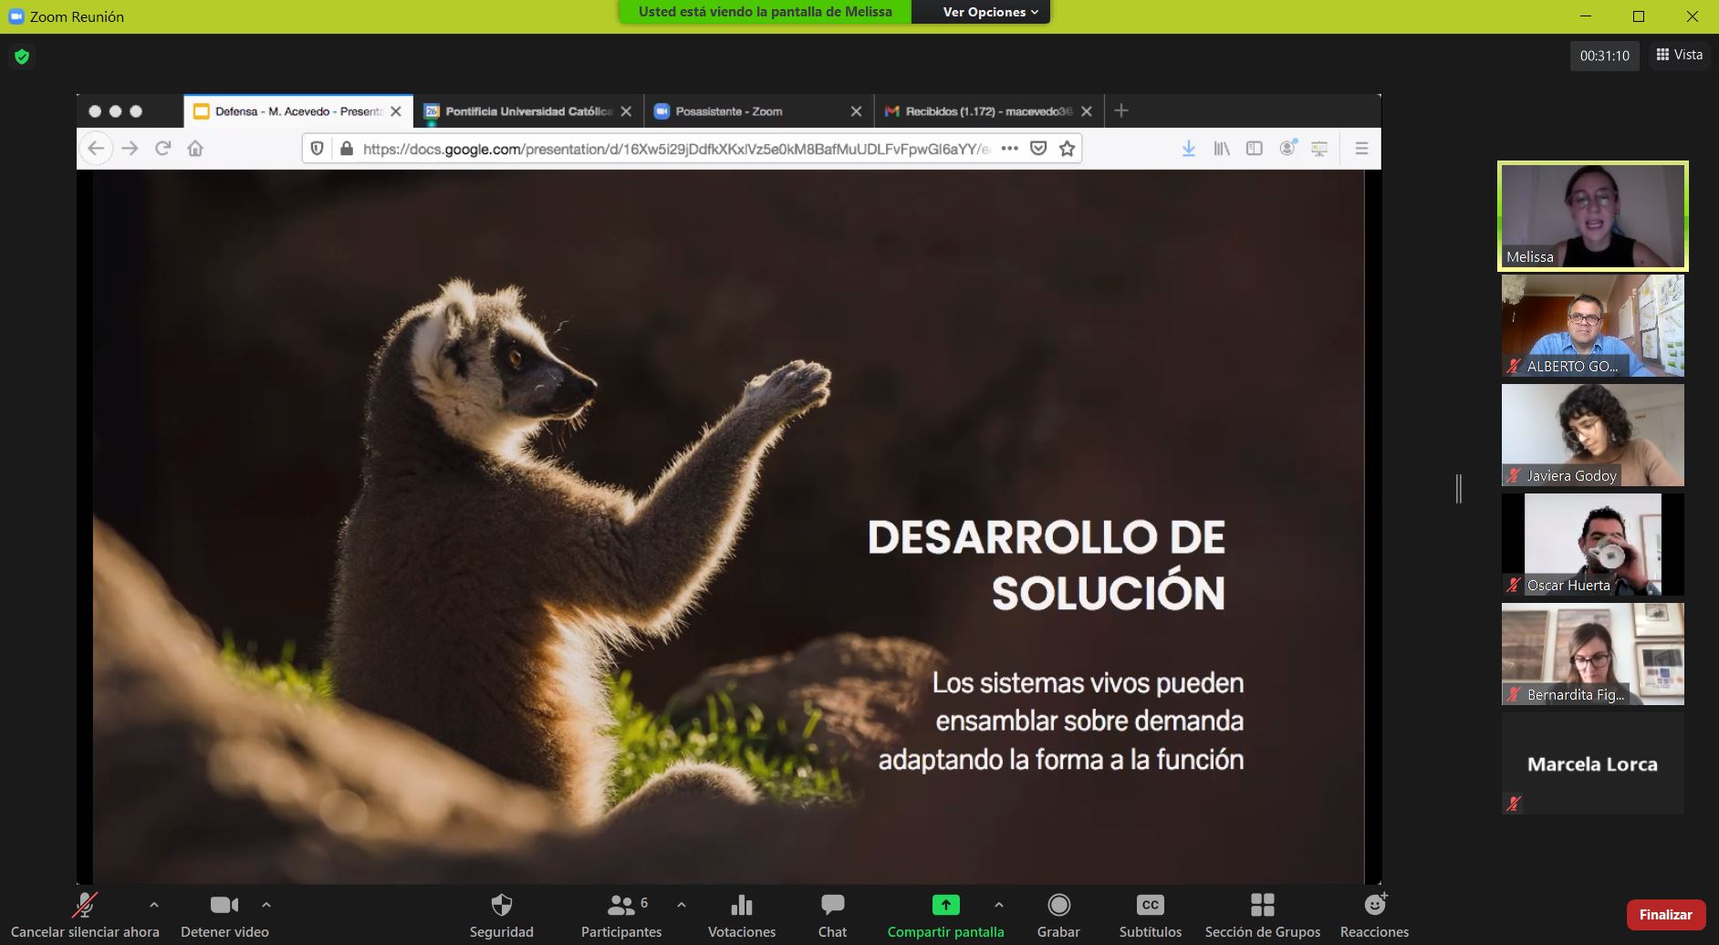Stop video with Detener video

224,916
